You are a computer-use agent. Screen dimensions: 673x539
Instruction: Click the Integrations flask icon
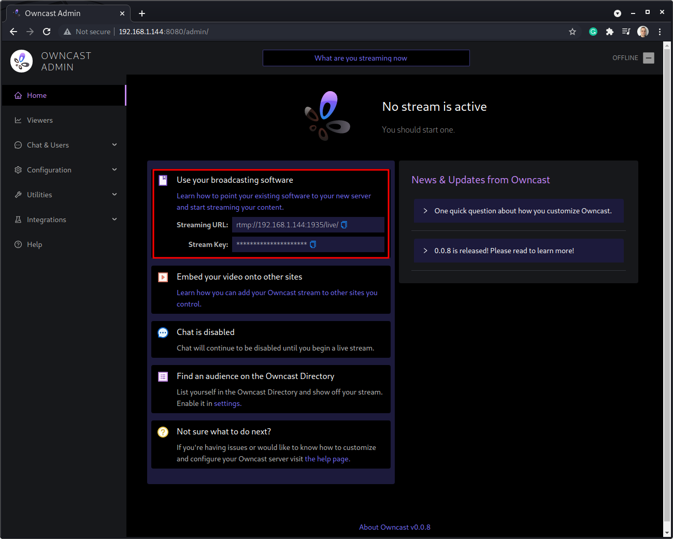(x=18, y=220)
